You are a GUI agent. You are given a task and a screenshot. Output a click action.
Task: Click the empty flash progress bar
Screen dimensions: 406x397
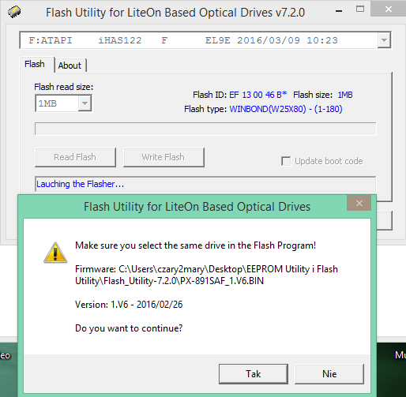click(205, 129)
